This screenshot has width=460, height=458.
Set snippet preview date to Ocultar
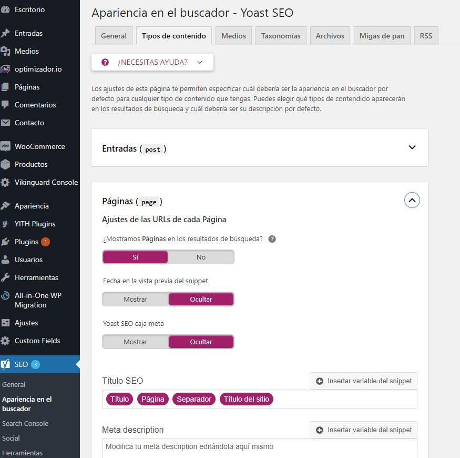pyautogui.click(x=201, y=299)
